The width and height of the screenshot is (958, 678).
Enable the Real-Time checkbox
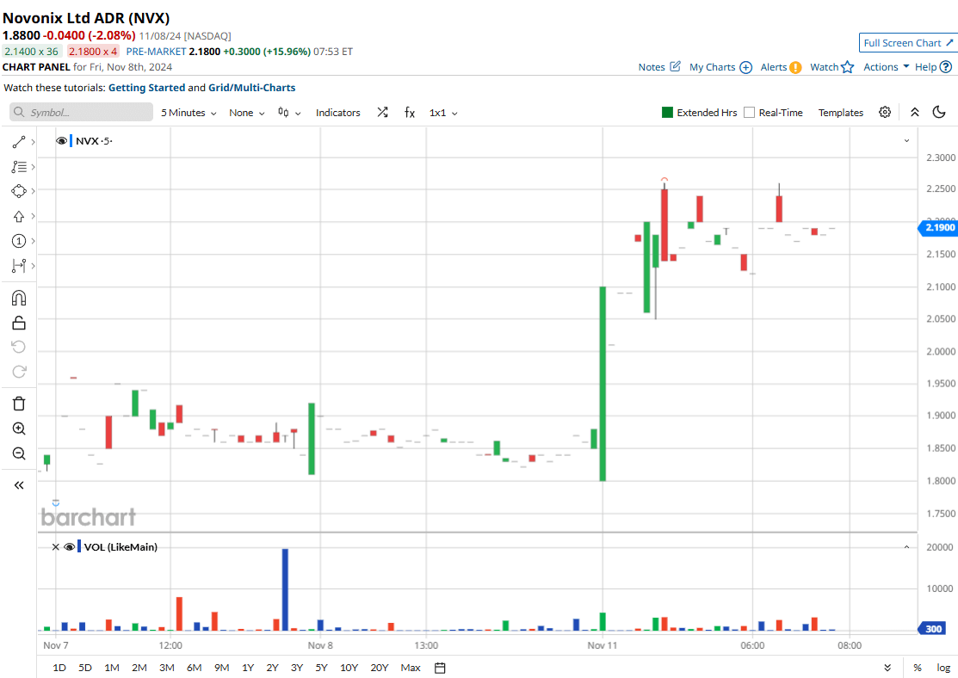pyautogui.click(x=749, y=113)
